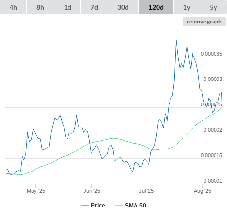Select the 4h timeframe tab
227x218 pixels.
13,7
